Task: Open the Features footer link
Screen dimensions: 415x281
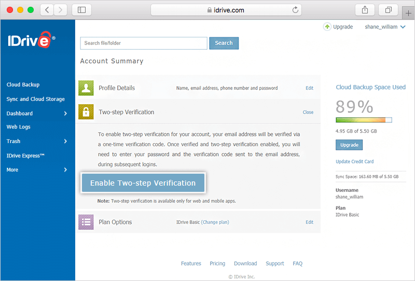Action: [191, 263]
